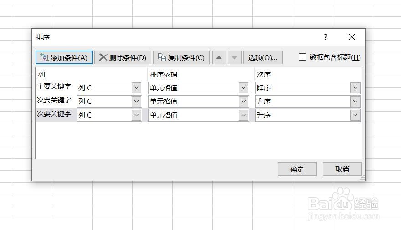Click the Copy Condition (复制条件) button

[x=181, y=57]
